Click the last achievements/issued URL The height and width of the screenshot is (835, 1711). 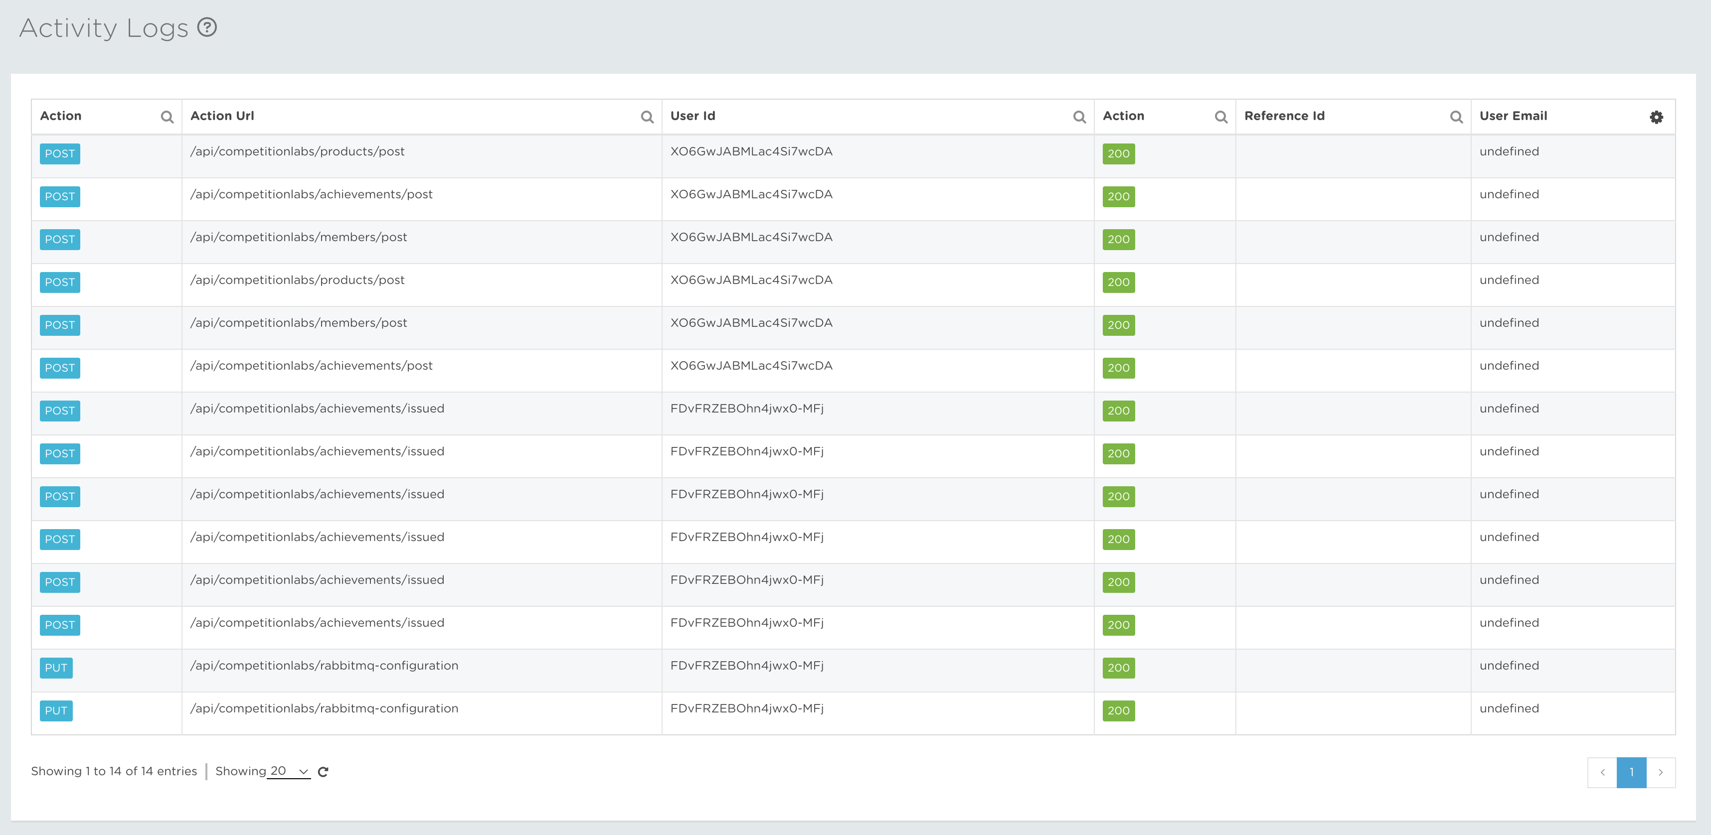(317, 623)
